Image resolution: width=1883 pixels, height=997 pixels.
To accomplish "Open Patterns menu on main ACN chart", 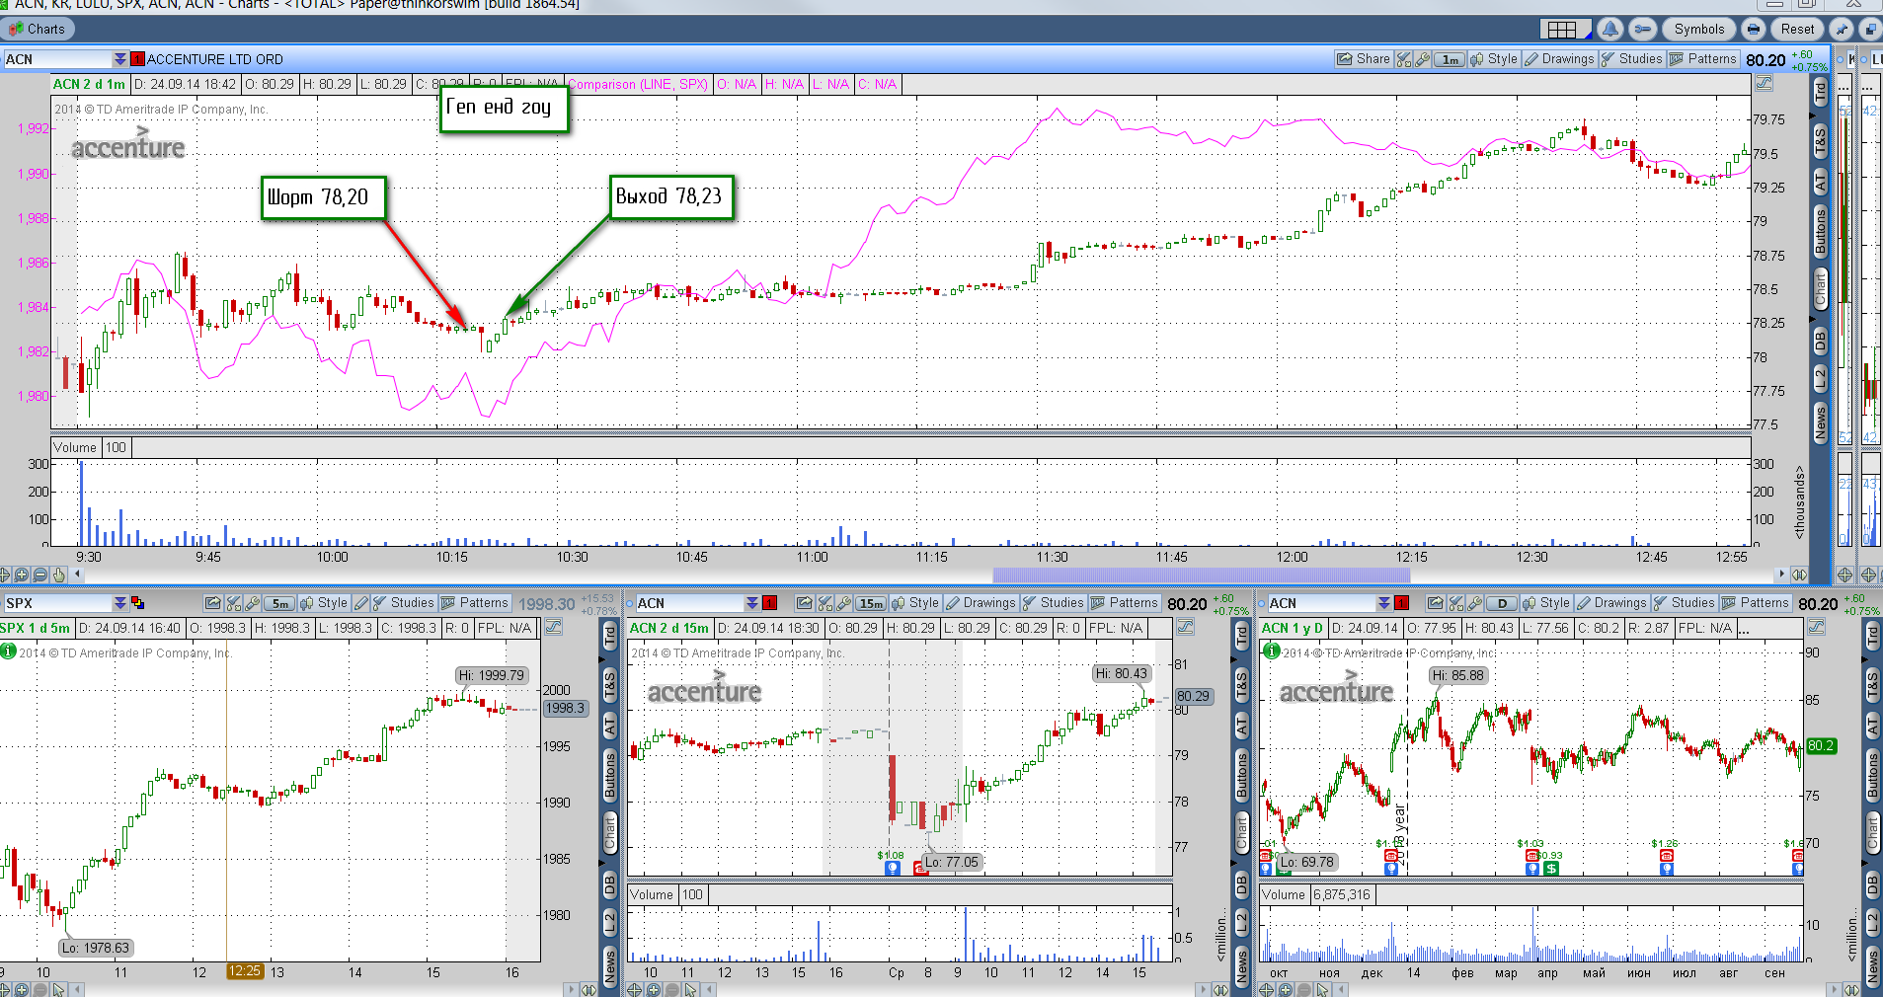I will point(1703,59).
